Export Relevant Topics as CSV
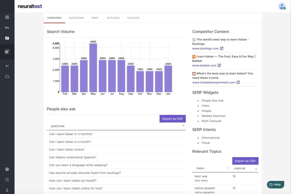Image resolution: width=291 pixels, height=194 pixels. tap(245, 161)
